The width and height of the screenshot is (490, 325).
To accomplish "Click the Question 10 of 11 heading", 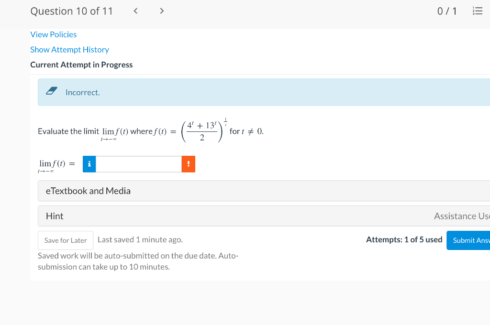I will click(71, 11).
